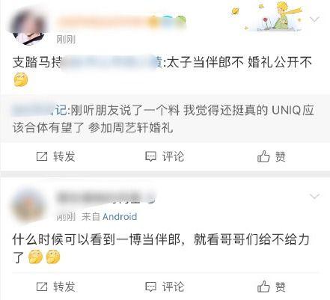
Task: Like the second post with the thumbs-up
Action: pos(263,287)
